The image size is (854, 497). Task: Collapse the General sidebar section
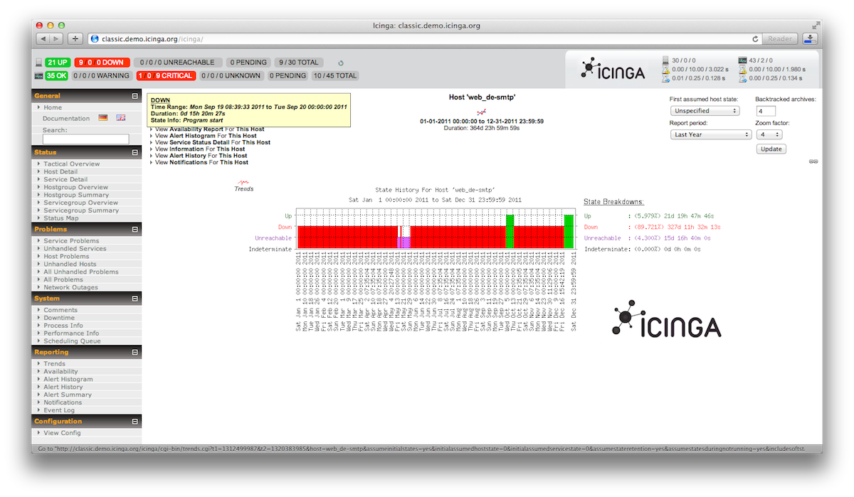point(135,96)
